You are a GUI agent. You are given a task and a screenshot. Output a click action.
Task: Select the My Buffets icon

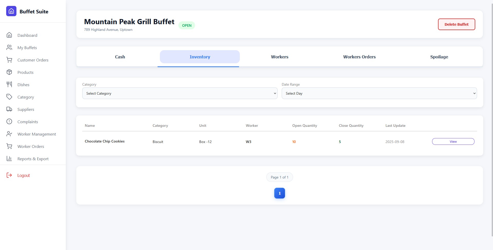9,47
